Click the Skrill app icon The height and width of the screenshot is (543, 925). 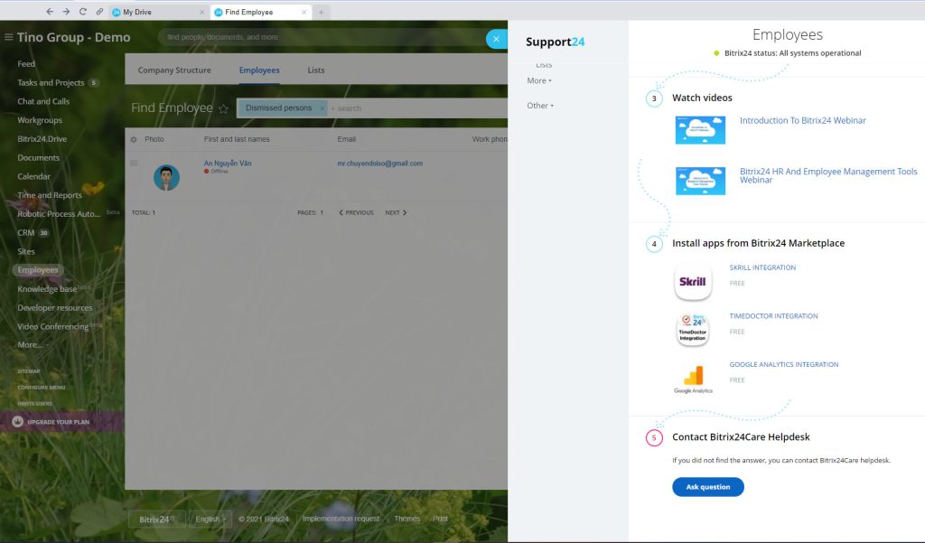pos(693,282)
